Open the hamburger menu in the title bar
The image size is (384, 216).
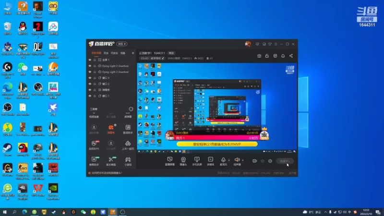276,44
